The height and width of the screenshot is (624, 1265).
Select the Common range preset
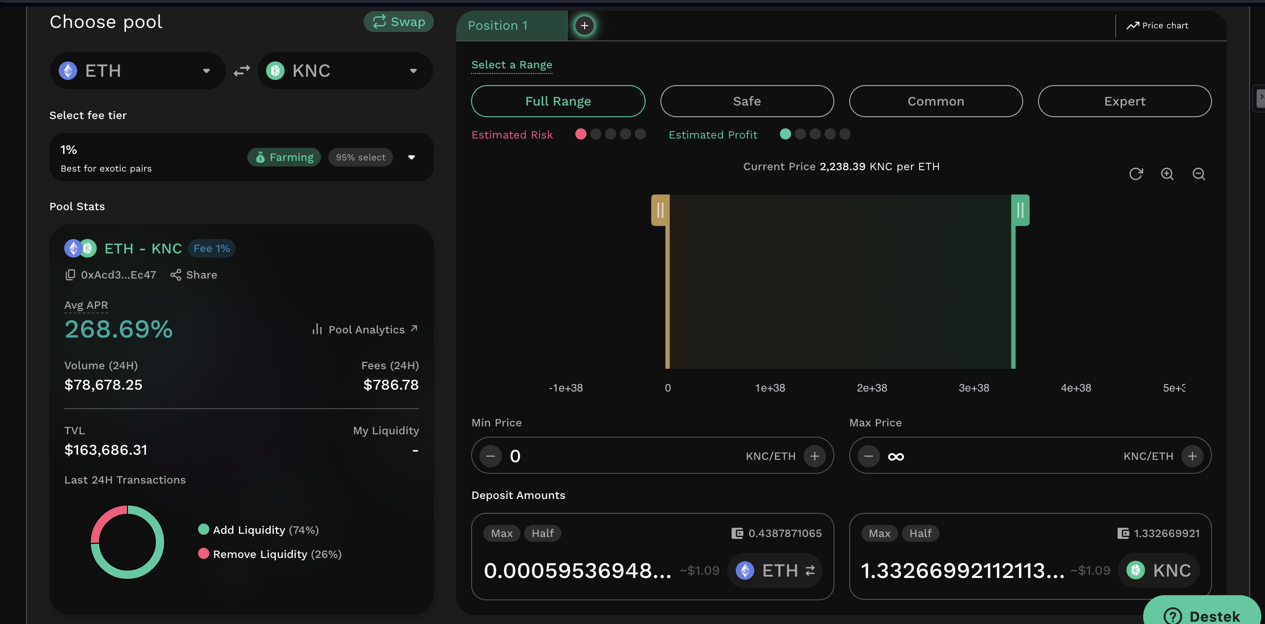[x=935, y=101]
